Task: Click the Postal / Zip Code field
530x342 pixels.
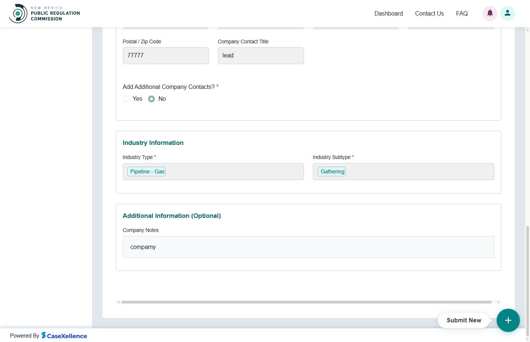Action: click(166, 56)
